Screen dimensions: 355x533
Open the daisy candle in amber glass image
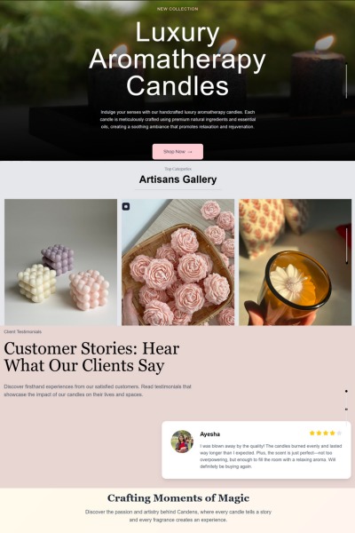(x=296, y=262)
